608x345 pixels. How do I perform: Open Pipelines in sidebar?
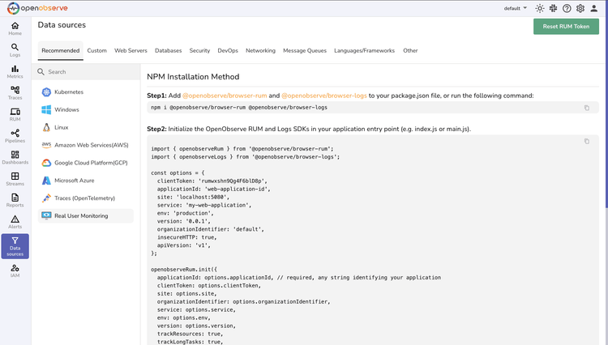(x=15, y=136)
